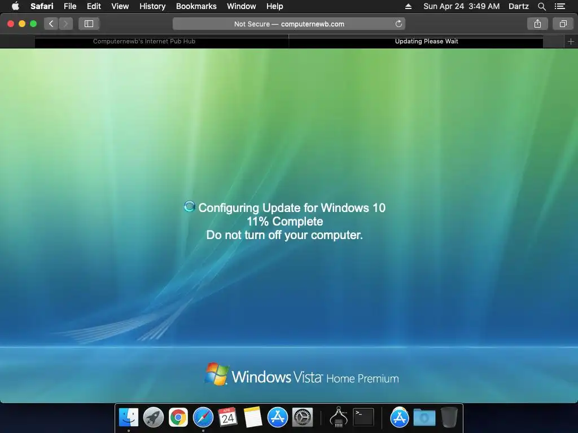Open Launchpad rocket in the Dock
578x433 pixels.
coord(154,418)
